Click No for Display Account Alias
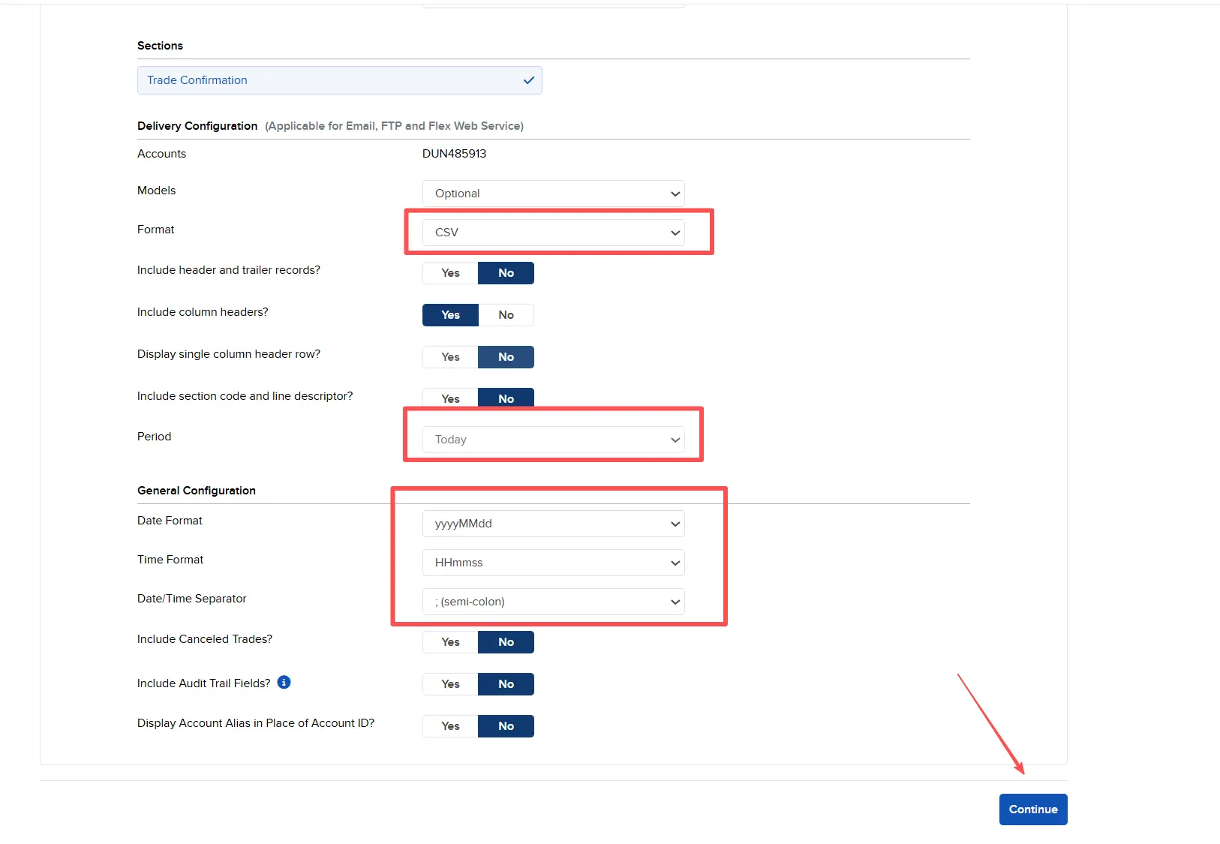 [506, 726]
